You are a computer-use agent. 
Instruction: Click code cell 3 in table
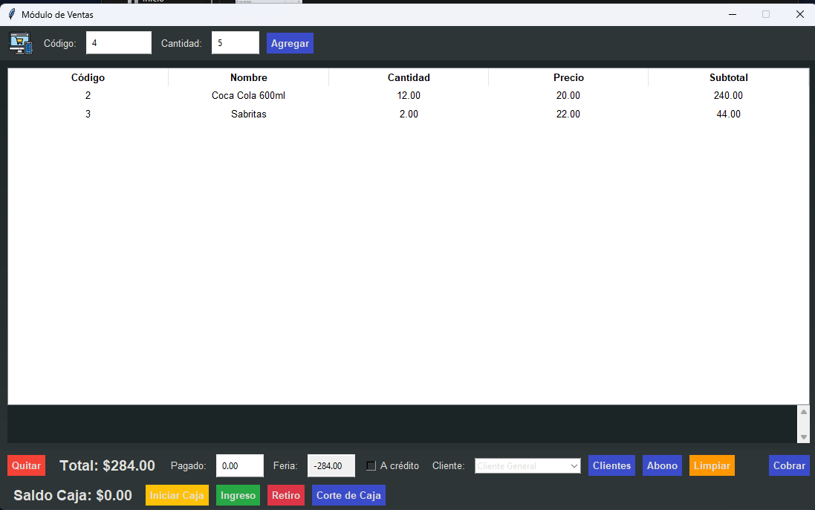(88, 114)
